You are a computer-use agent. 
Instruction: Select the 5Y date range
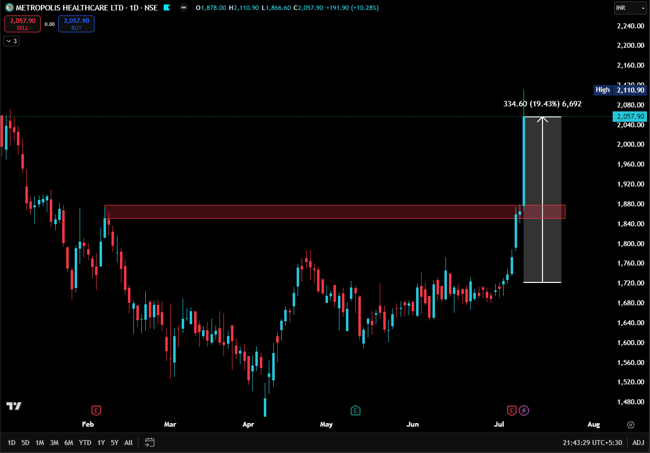pyautogui.click(x=114, y=442)
